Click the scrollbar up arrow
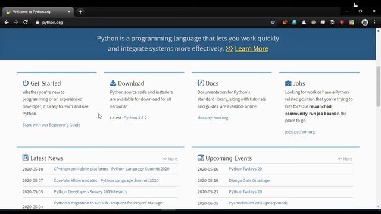 point(379,30)
